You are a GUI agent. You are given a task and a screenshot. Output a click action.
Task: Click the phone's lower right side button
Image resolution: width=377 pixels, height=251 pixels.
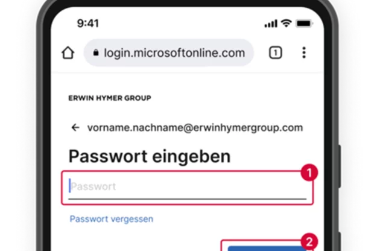340,241
